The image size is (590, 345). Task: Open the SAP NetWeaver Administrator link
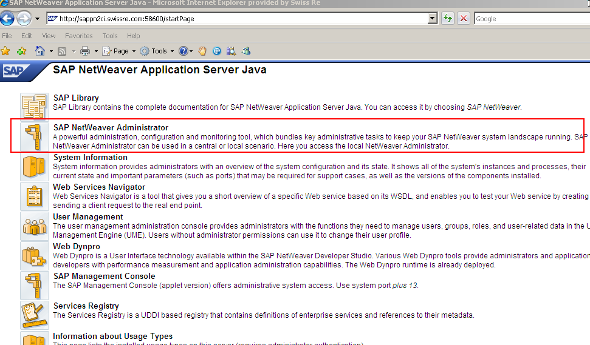pos(111,128)
